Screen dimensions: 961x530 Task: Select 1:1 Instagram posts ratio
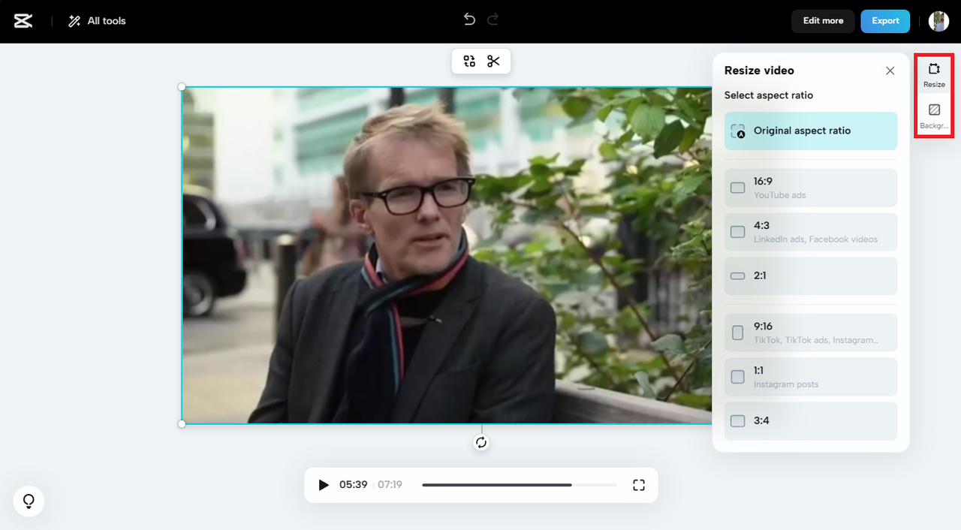[x=811, y=377]
